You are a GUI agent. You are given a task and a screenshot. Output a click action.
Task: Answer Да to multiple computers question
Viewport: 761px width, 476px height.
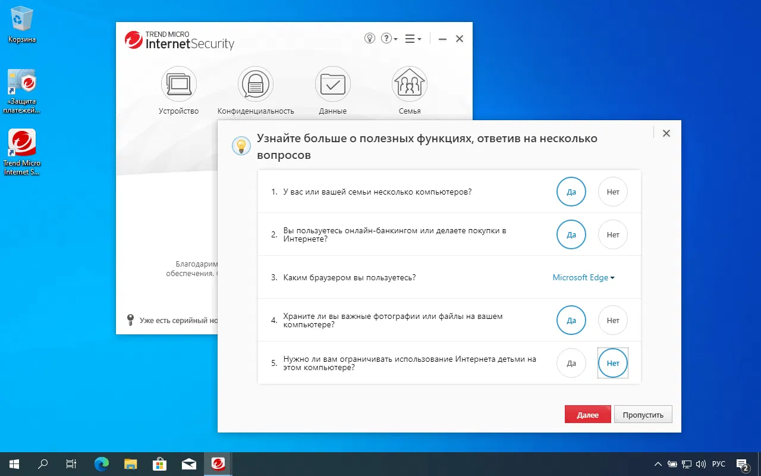pyautogui.click(x=571, y=192)
